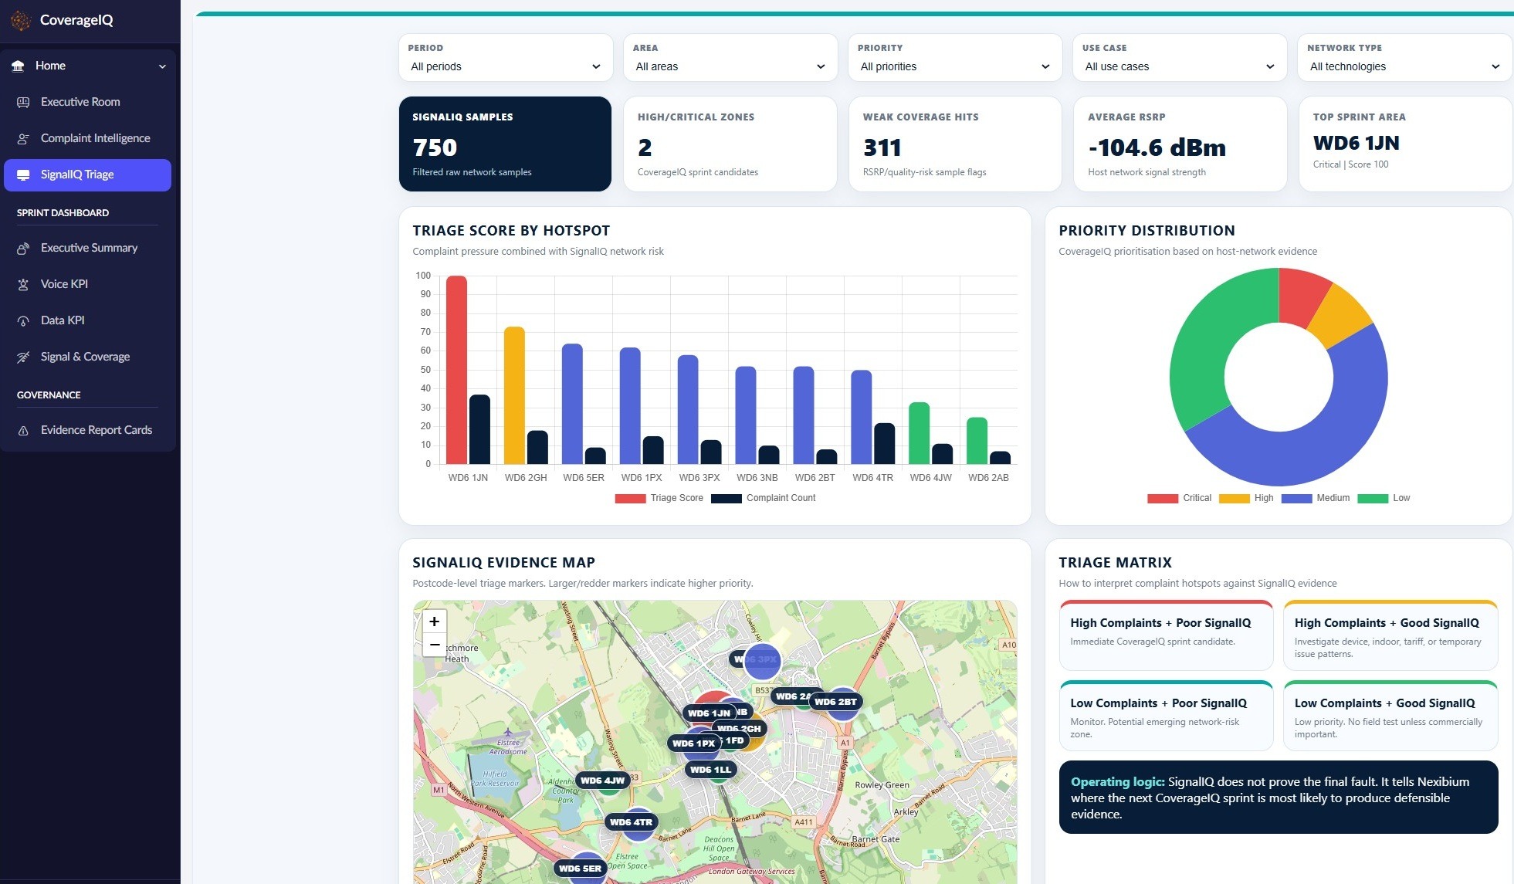Screen dimensions: 1514x884
Task: Click the SignalIQ Triage monitor icon
Action: 23,174
